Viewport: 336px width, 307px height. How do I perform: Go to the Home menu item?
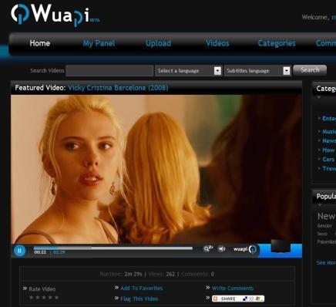(x=40, y=43)
